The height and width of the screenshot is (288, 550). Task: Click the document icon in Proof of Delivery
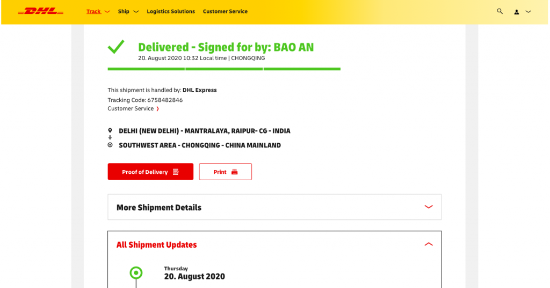(176, 172)
